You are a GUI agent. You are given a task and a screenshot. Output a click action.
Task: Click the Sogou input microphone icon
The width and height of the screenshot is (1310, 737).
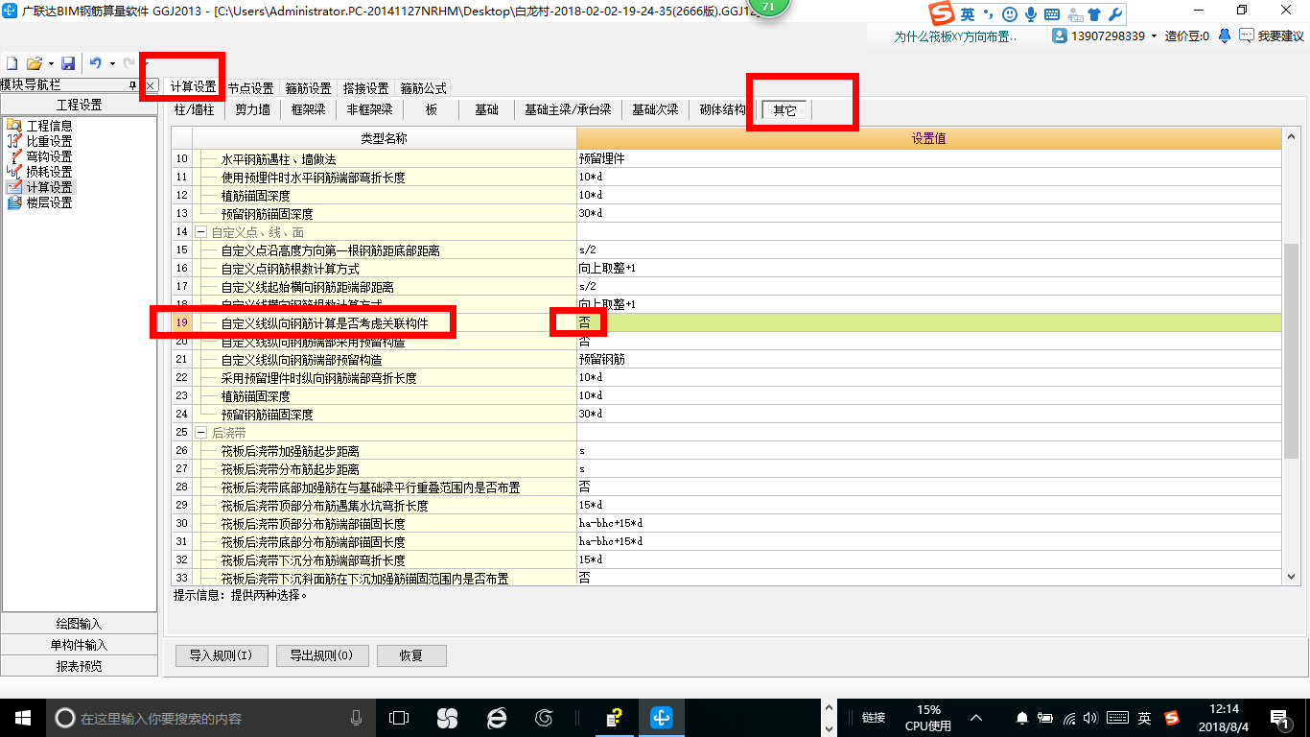coord(1031,14)
